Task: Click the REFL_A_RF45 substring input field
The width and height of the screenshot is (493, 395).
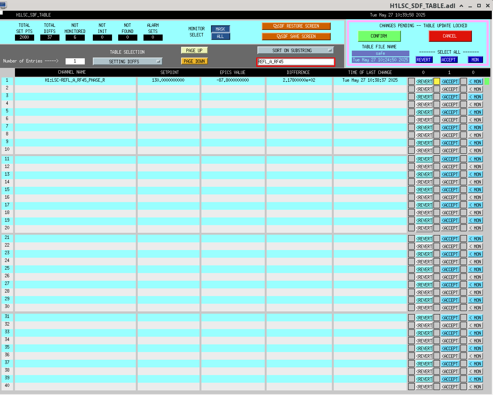Action: tap(296, 62)
